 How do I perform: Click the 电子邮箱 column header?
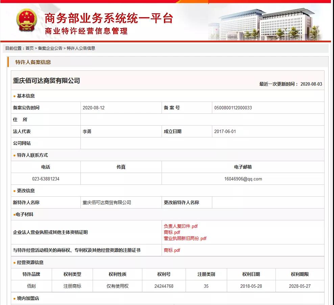coord(243,167)
